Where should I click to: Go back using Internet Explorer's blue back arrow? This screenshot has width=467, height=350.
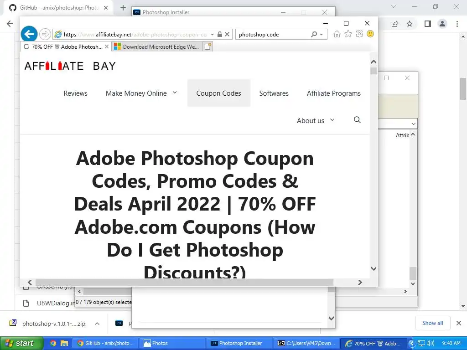(x=29, y=34)
